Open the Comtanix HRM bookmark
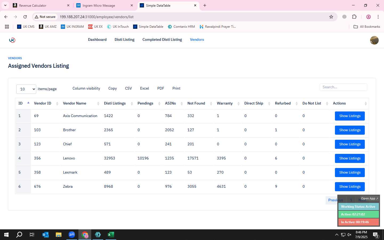384x240 pixels. point(181,27)
